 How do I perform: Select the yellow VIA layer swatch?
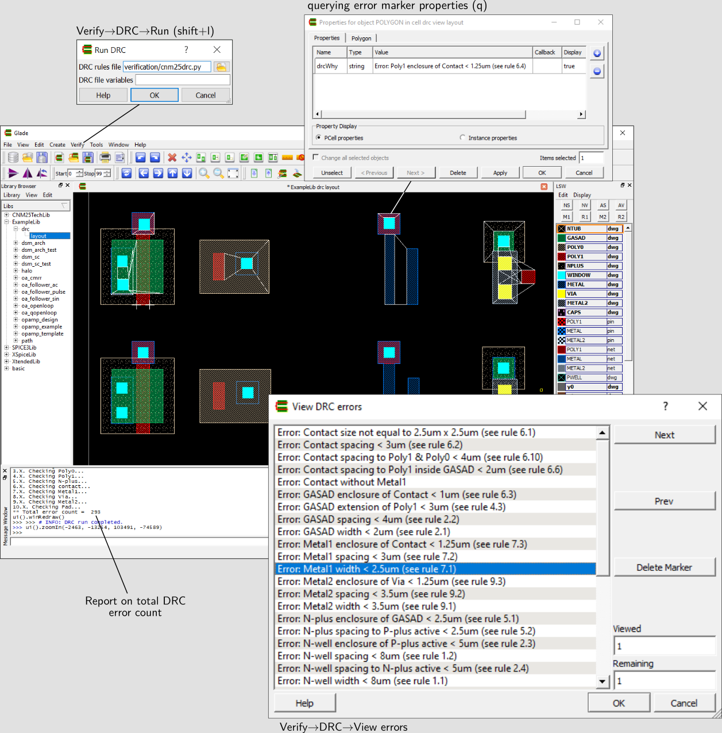[x=562, y=294]
